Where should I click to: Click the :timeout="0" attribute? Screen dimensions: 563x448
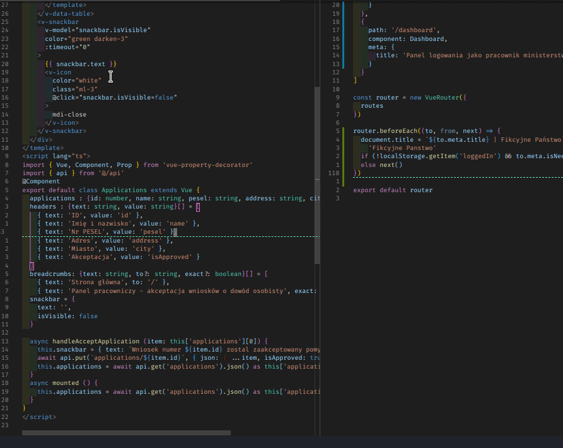67,47
